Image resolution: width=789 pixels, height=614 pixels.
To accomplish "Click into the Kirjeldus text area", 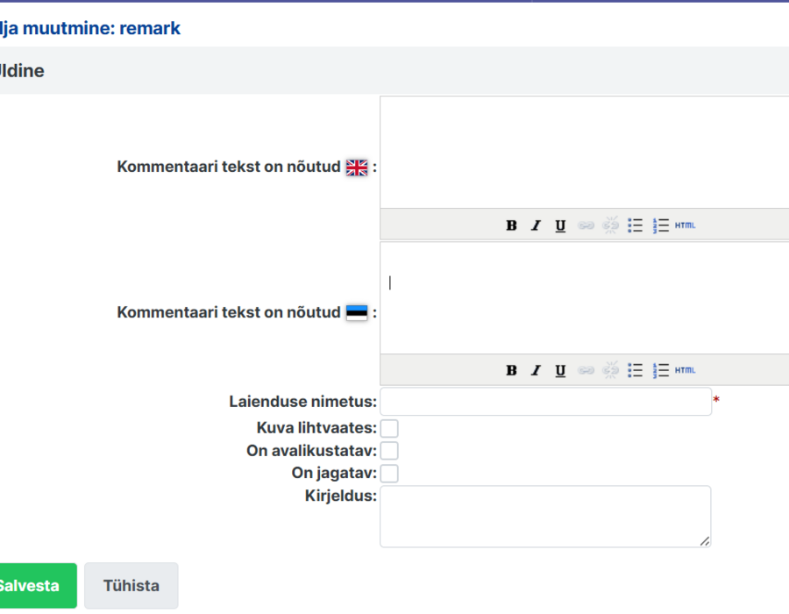I will pos(545,517).
